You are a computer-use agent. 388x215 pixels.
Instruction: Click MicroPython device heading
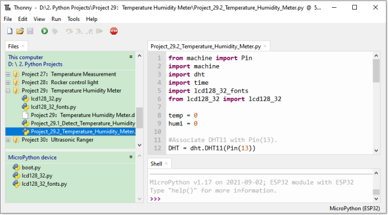point(32,158)
